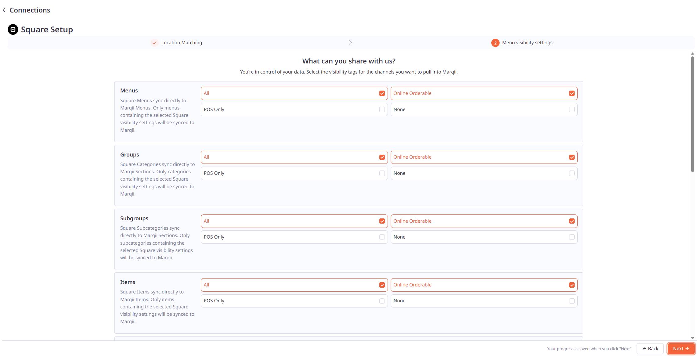
Task: Check the Subgroups POS Only checkbox
Action: [x=382, y=237]
